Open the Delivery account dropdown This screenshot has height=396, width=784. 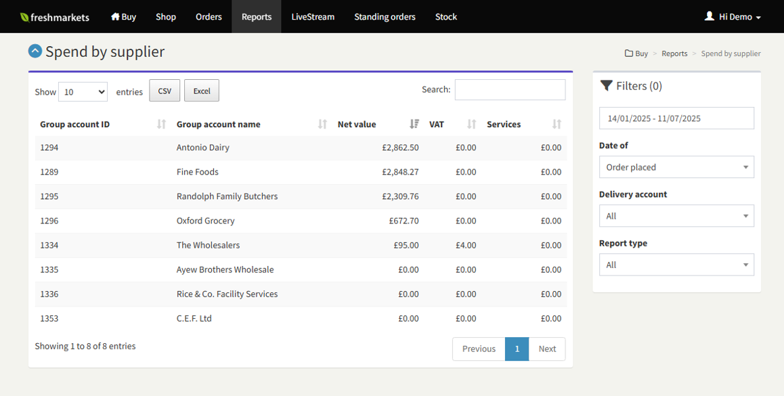coord(676,216)
